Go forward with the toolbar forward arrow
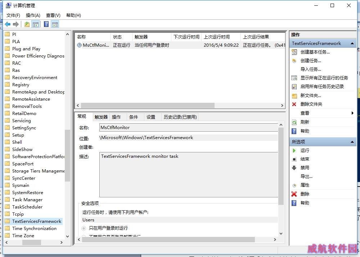360x257 pixels. coord(16,24)
